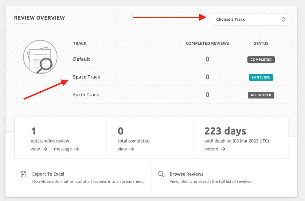Click the message link for outstanding review

coord(63,149)
